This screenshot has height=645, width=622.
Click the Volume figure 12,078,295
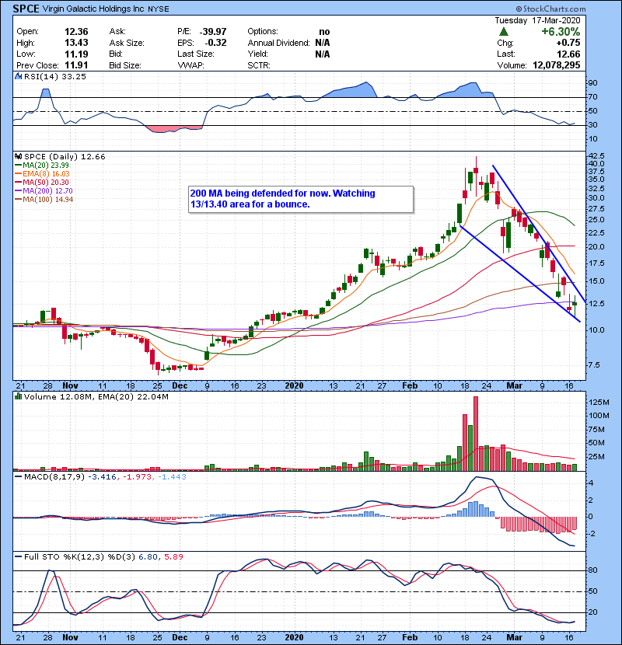pyautogui.click(x=556, y=65)
